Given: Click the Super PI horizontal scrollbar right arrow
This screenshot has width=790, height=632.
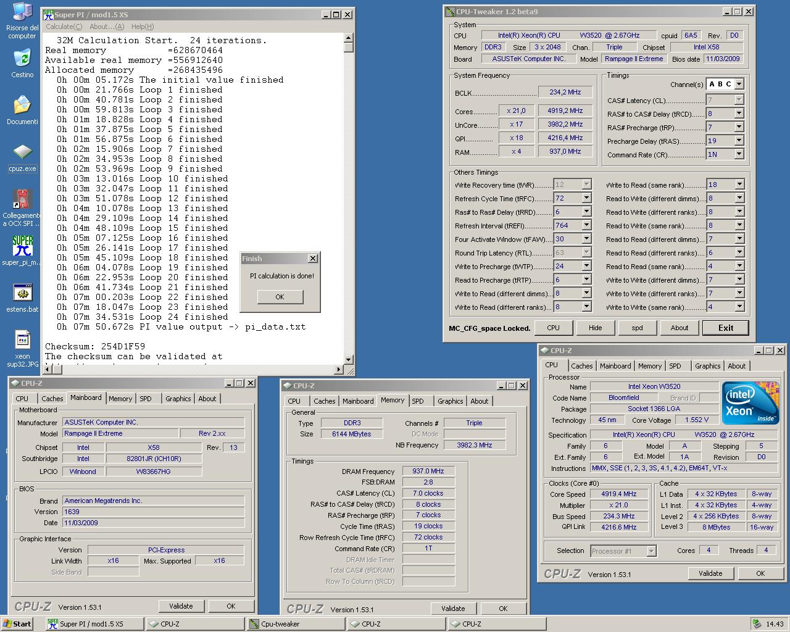Looking at the screenshot, I should [x=339, y=370].
